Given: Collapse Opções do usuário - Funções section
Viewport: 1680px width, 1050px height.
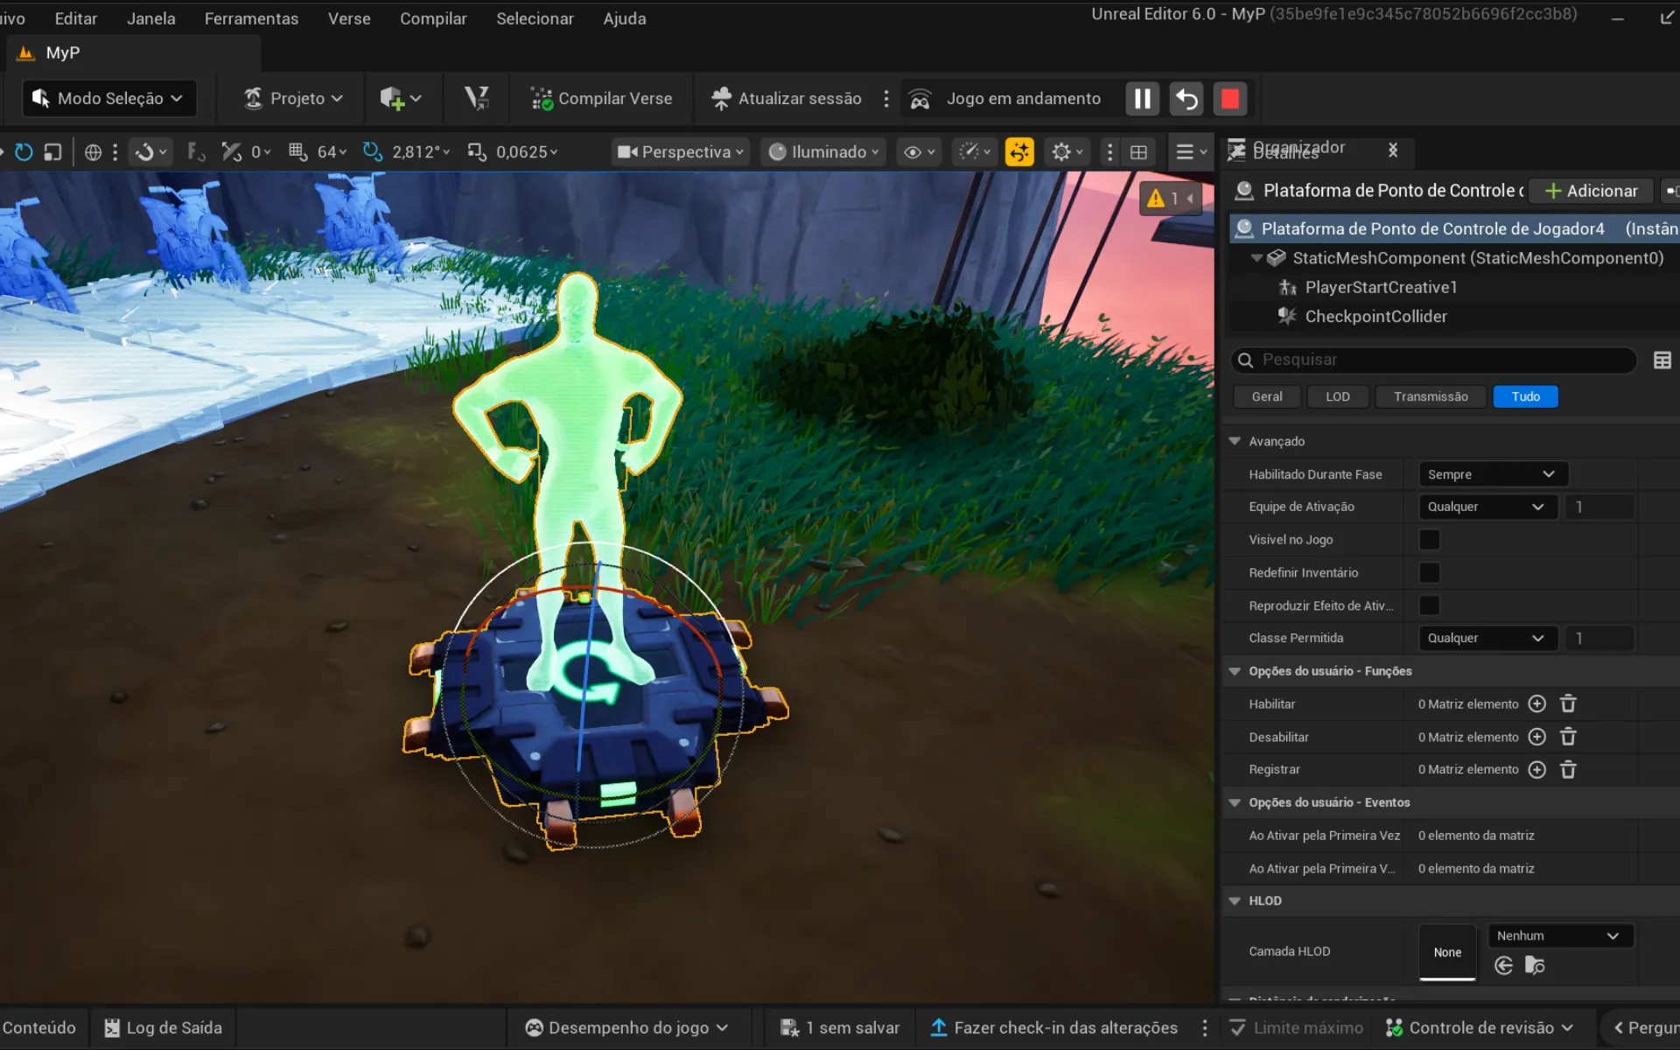Looking at the screenshot, I should pos(1235,671).
